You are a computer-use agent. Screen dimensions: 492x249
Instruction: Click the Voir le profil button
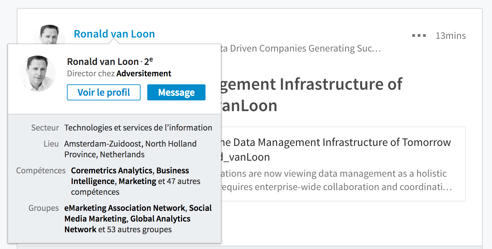104,92
